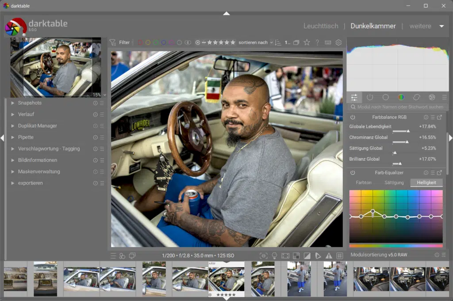Click the red color label filter
Screen dimensions: 453x301
tap(140, 42)
